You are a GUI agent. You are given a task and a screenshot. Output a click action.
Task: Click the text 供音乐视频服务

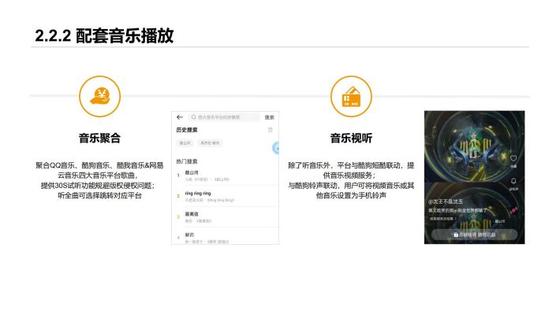click(349, 175)
